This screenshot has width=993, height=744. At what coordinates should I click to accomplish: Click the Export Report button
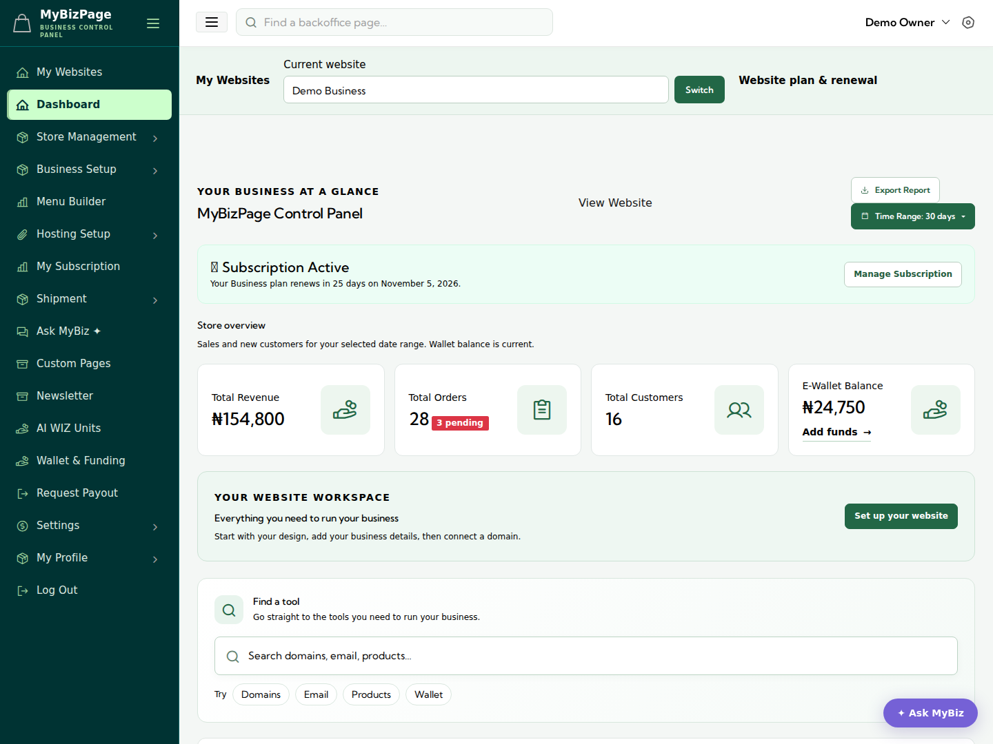(895, 190)
